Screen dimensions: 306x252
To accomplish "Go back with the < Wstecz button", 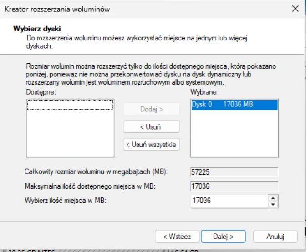I will click(x=177, y=237).
